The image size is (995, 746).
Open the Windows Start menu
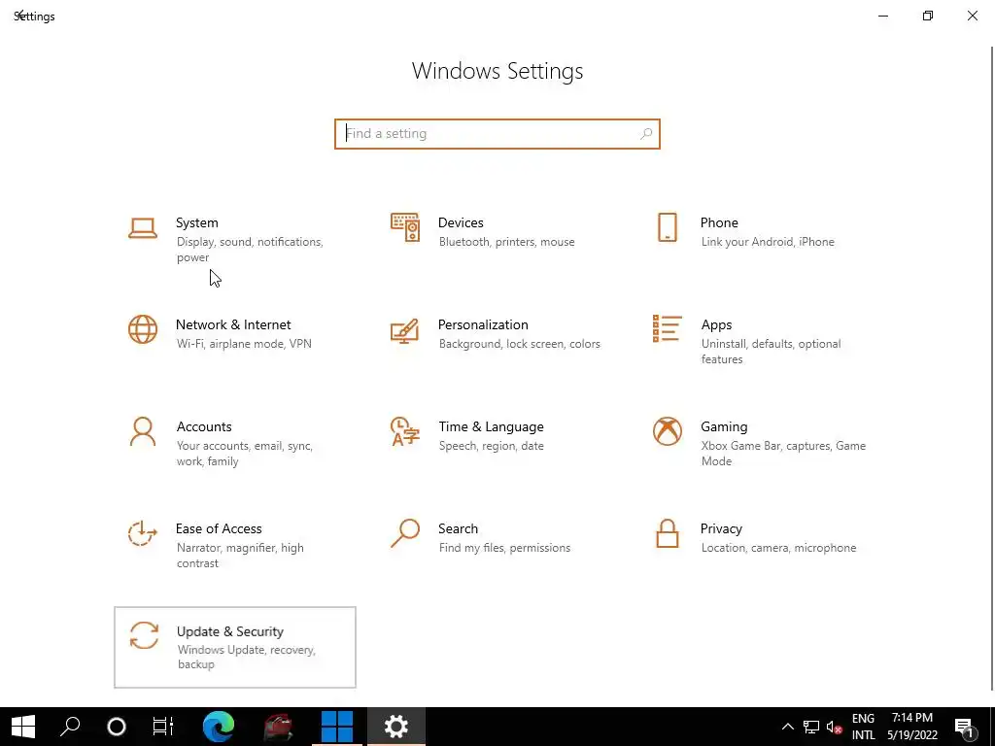[x=23, y=727]
